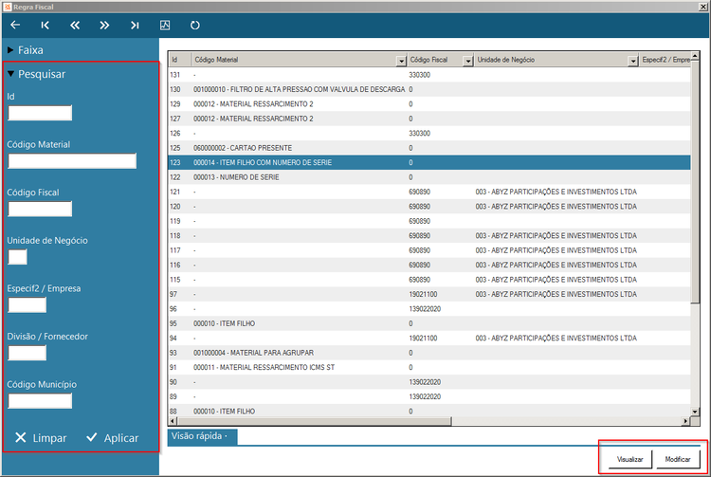
Task: Select row 123 ITEM FILHO COM NUMERO DE SERIE
Action: [x=428, y=162]
